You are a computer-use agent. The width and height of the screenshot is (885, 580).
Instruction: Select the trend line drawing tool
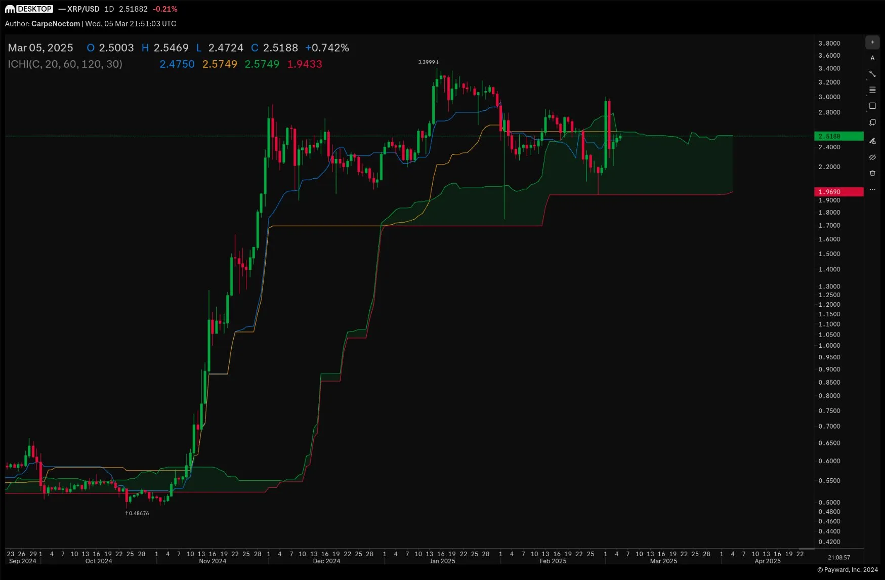[872, 74]
